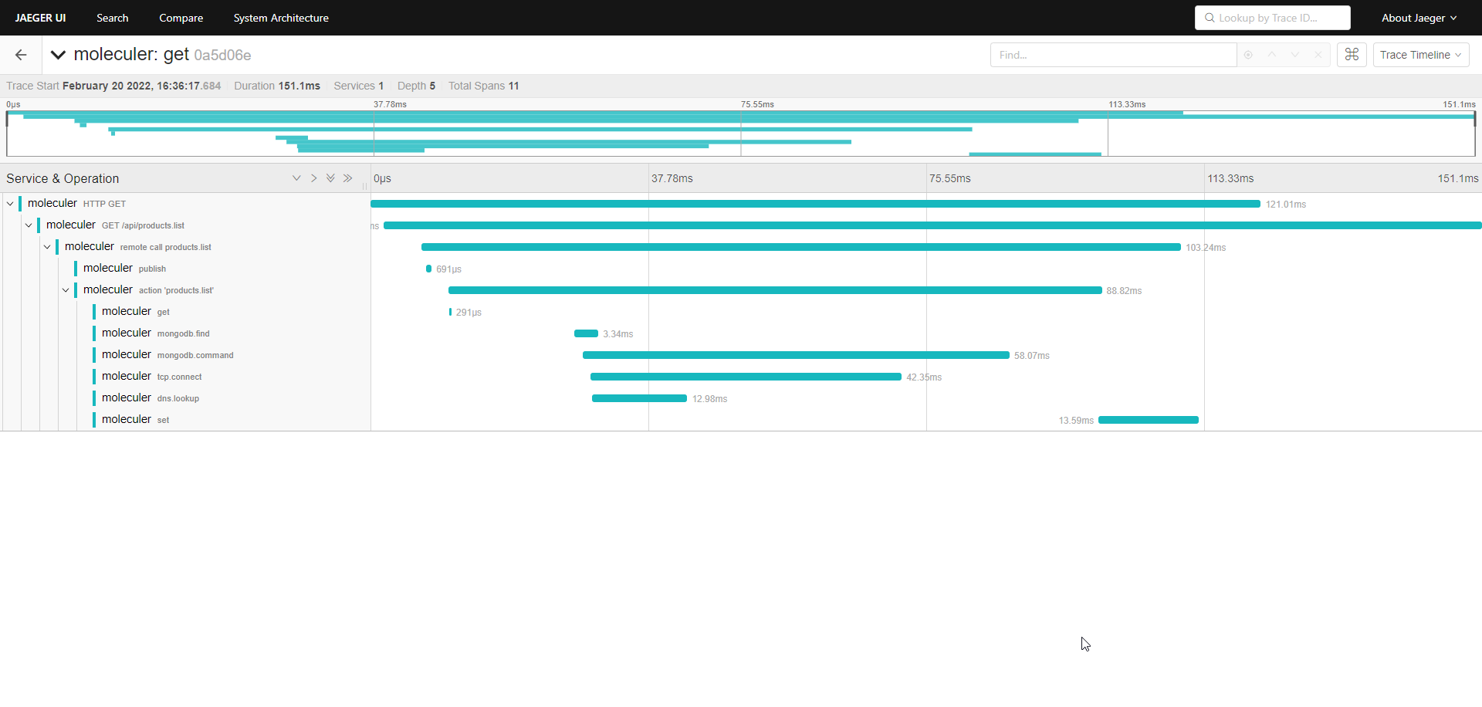This screenshot has width=1482, height=707.
Task: Click the Services 1 text
Action: (x=359, y=86)
